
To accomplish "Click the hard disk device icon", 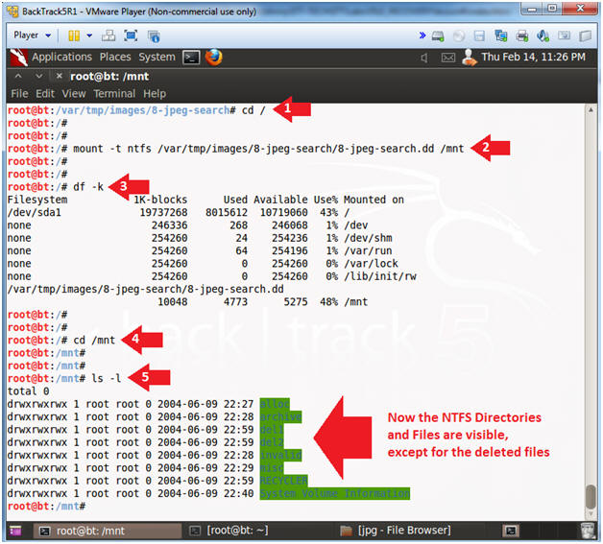I will coord(438,36).
